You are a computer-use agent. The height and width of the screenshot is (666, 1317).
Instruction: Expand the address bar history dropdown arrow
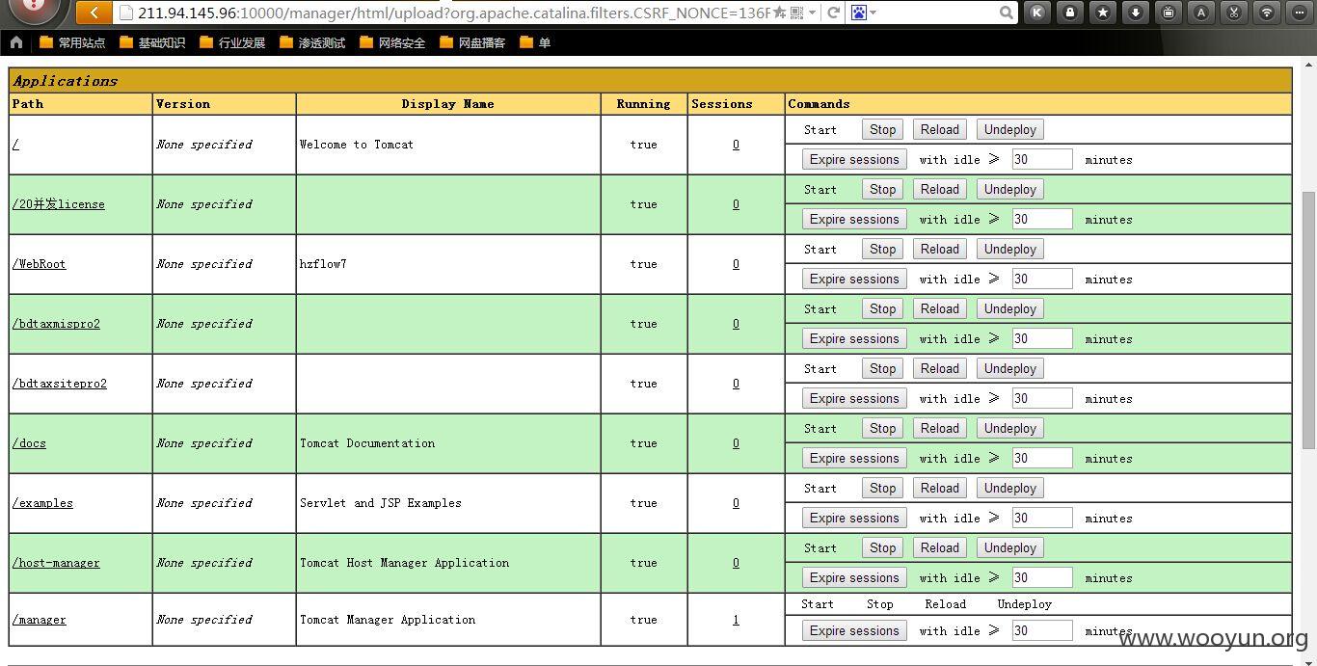(813, 13)
